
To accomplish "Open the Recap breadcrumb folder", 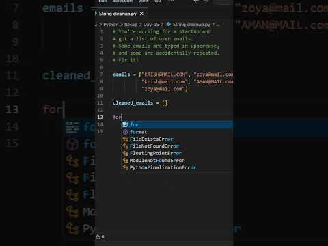I will click(131, 25).
